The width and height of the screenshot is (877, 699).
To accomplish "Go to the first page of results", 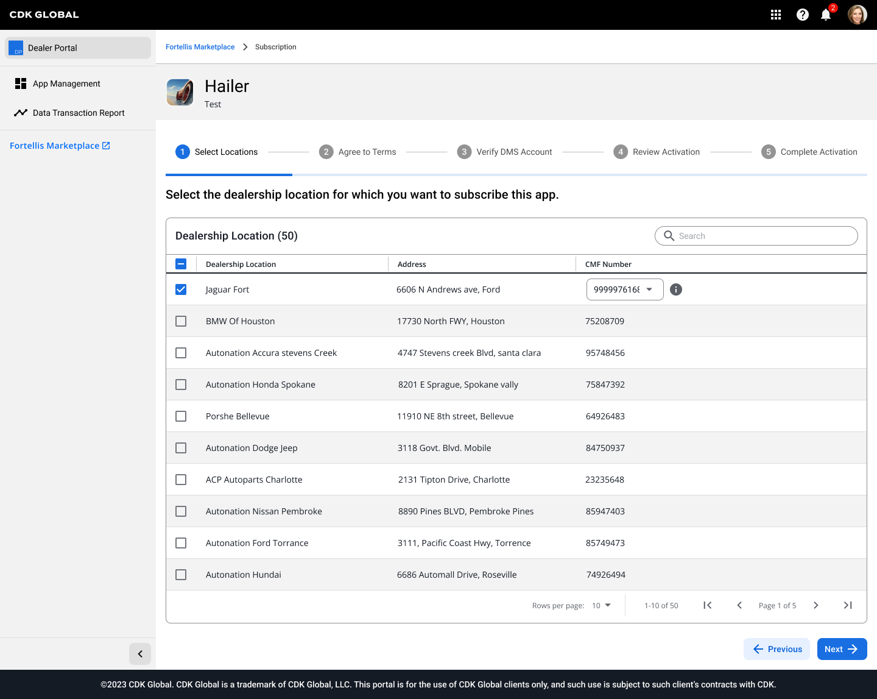I will point(708,605).
